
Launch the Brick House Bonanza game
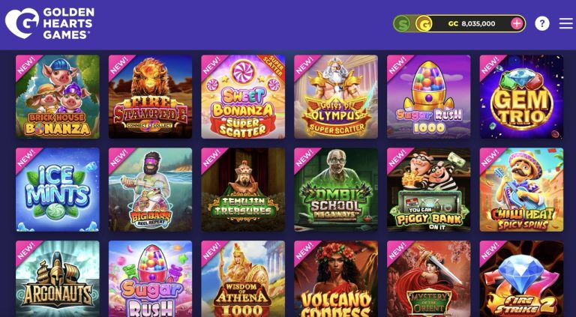tap(58, 97)
